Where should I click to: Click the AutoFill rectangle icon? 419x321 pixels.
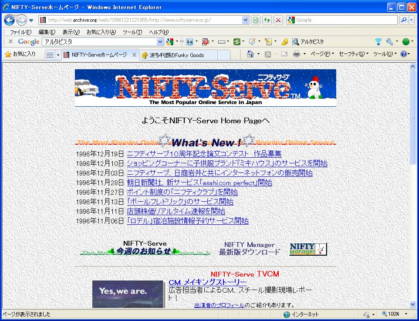(x=222, y=42)
